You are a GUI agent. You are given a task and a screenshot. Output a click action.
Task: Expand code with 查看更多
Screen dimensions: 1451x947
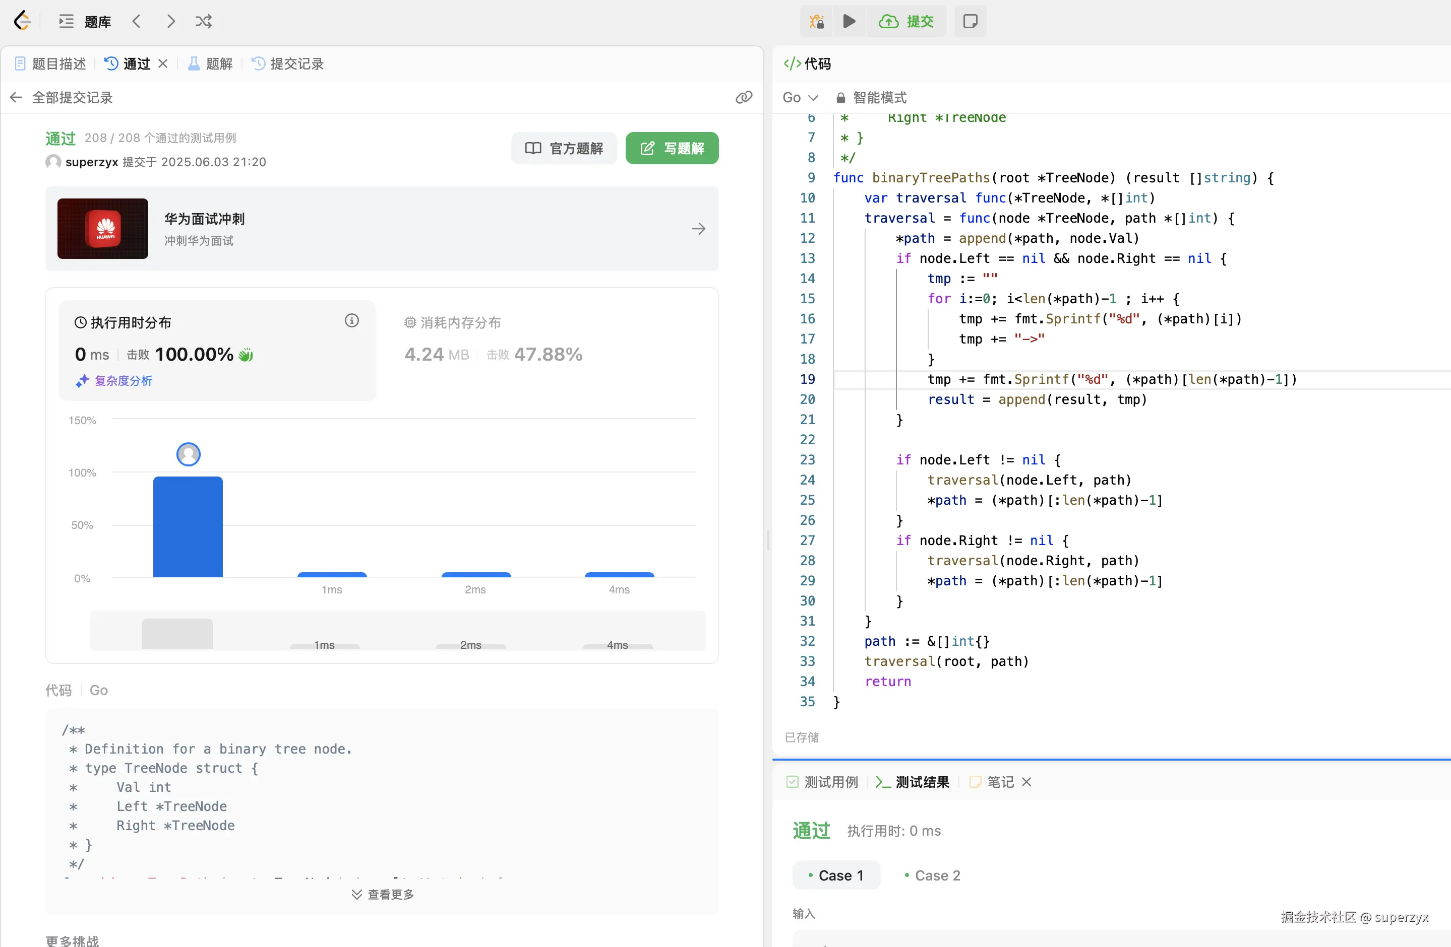[383, 894]
